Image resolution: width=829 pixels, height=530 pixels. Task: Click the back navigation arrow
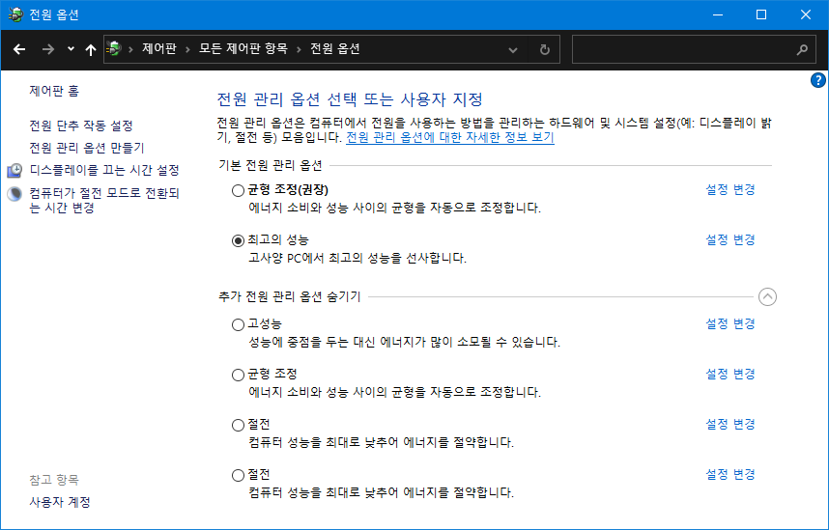click(x=19, y=49)
